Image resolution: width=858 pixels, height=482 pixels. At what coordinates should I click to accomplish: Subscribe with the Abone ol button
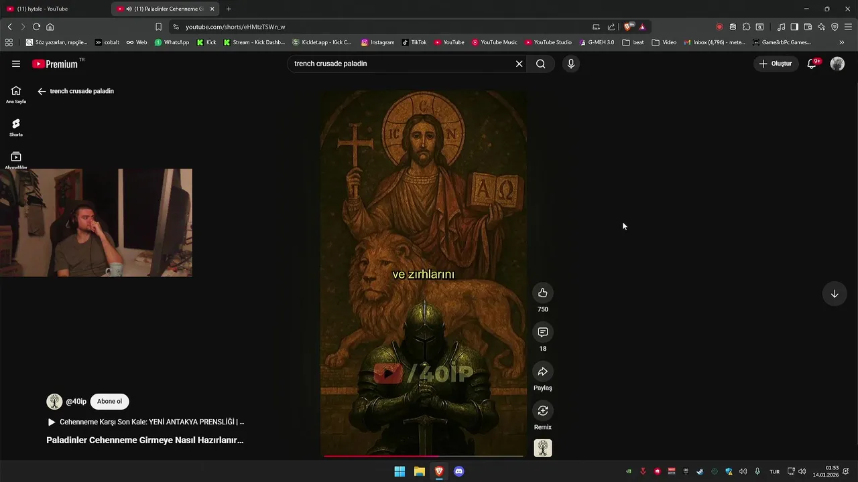click(x=109, y=402)
